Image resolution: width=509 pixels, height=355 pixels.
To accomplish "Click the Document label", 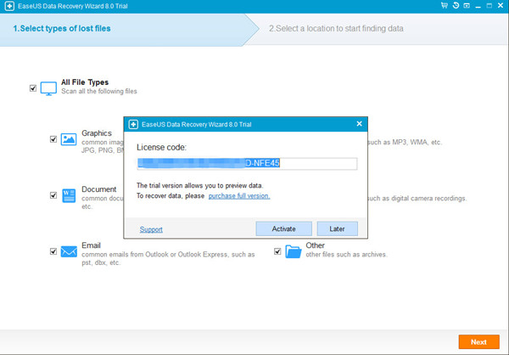I will 98,189.
